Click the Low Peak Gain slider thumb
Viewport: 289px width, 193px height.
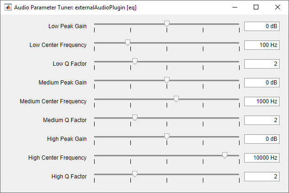click(167, 23)
